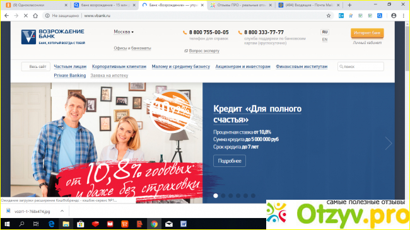
Task: Select the third carousel dot indicator
Action: pos(231,195)
